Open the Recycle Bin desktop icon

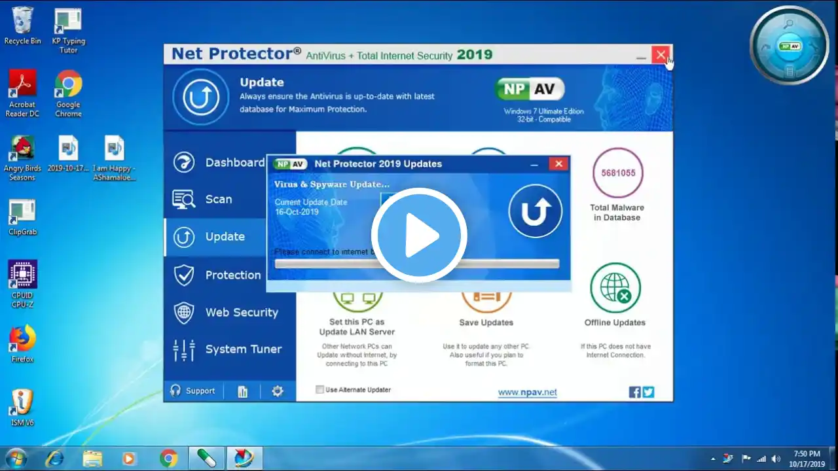22,26
